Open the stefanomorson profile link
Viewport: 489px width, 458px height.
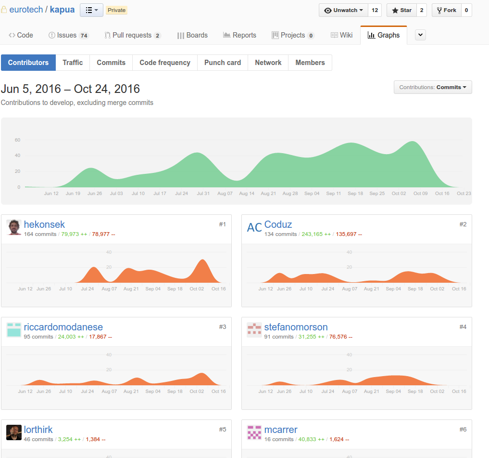[296, 327]
